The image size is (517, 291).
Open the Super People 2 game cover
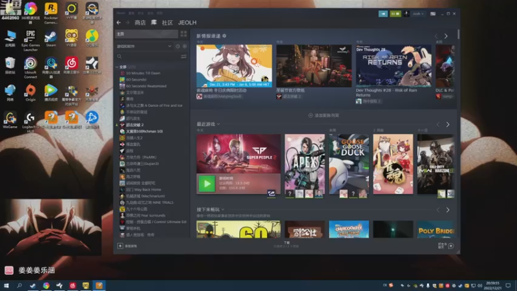(x=238, y=153)
